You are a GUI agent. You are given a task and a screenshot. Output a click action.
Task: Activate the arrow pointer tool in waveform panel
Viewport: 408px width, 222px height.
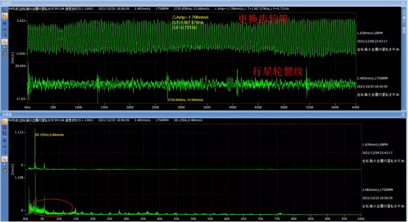(5, 41)
